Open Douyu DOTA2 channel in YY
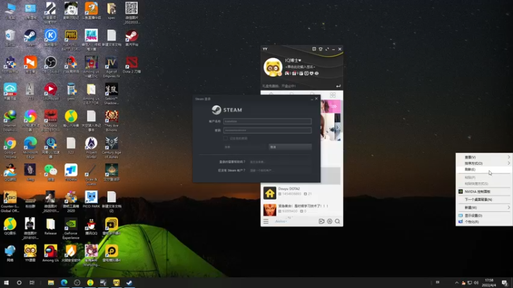This screenshot has height=288, width=513. (x=301, y=193)
